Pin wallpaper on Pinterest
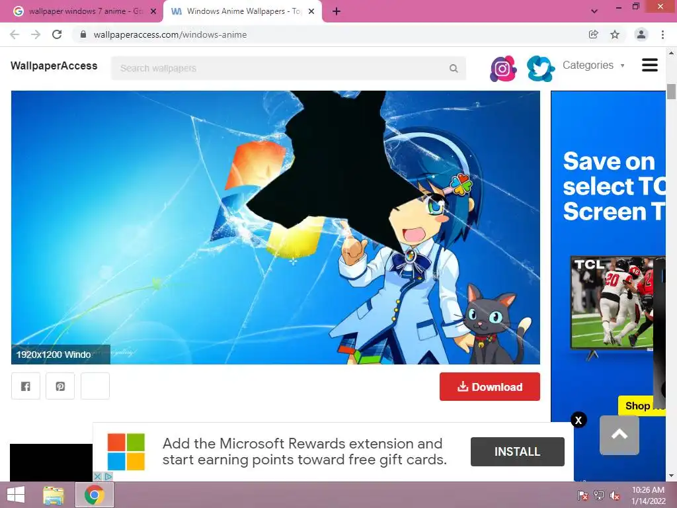 click(60, 386)
